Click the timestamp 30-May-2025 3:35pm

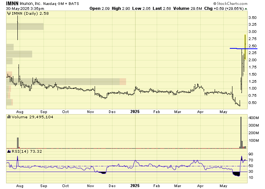pos(25,8)
